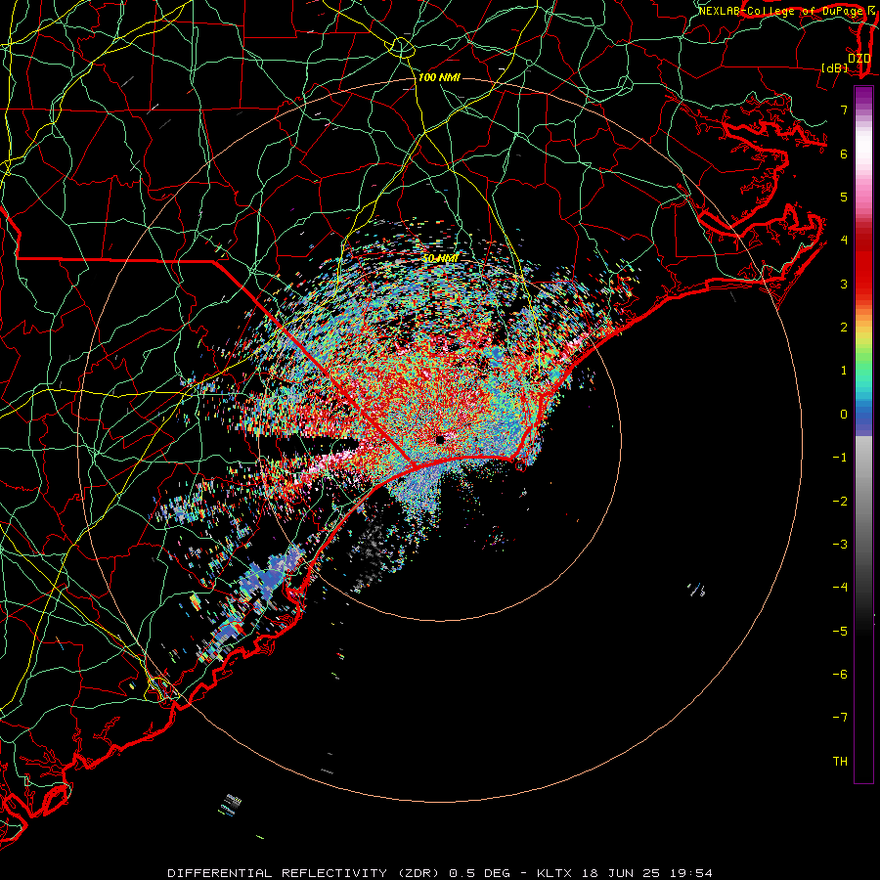Click the Differential Reflectivity caption at bottom
880x880 pixels.
[x=440, y=873]
